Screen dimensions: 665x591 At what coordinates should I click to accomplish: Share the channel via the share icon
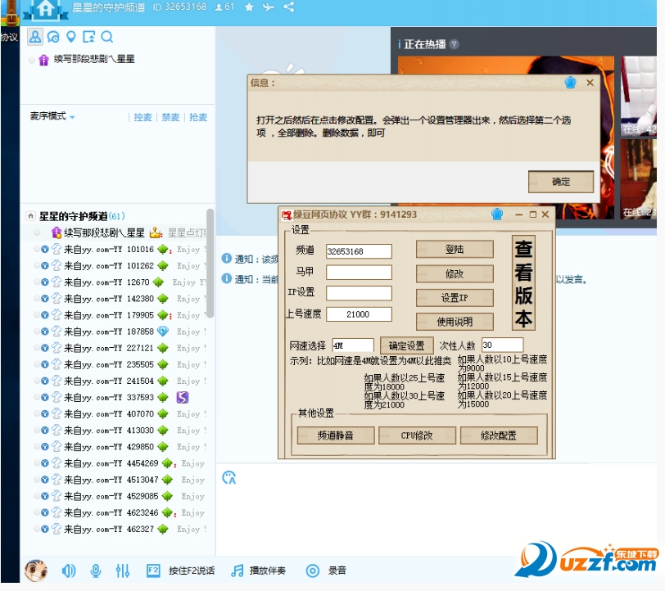click(289, 7)
